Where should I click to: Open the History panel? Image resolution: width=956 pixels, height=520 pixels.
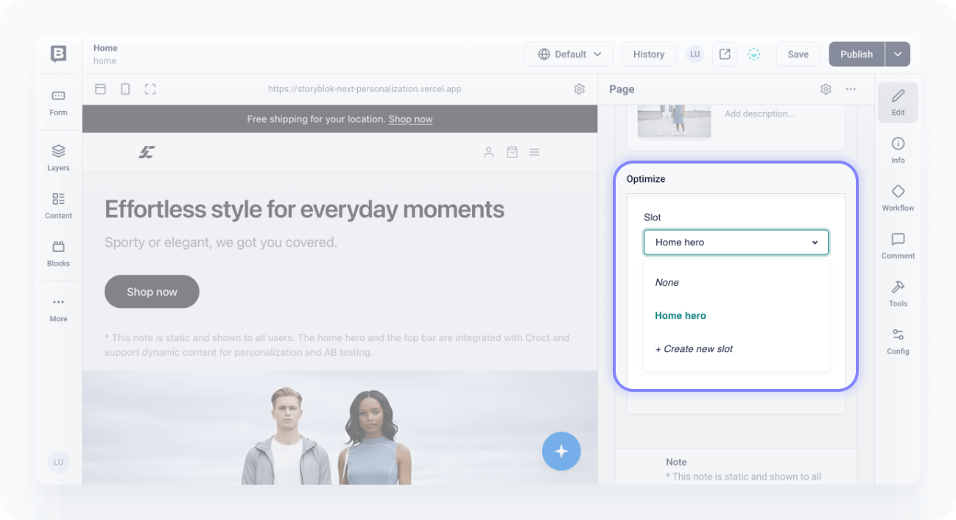pyautogui.click(x=648, y=54)
